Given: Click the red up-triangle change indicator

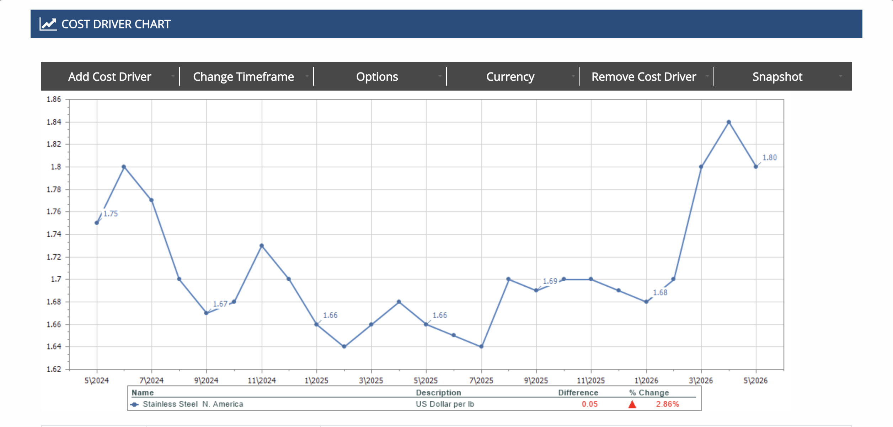Looking at the screenshot, I should 632,404.
